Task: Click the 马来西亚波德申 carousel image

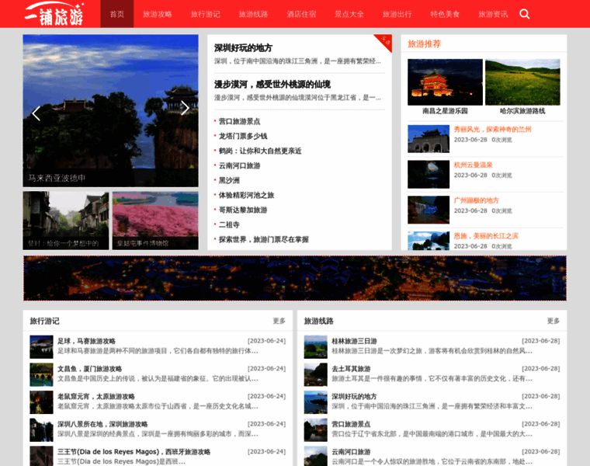Action: (x=110, y=110)
